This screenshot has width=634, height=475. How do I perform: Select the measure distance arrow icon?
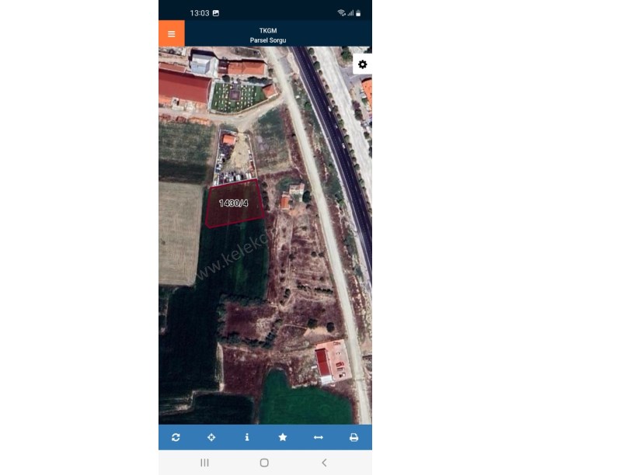coord(319,437)
